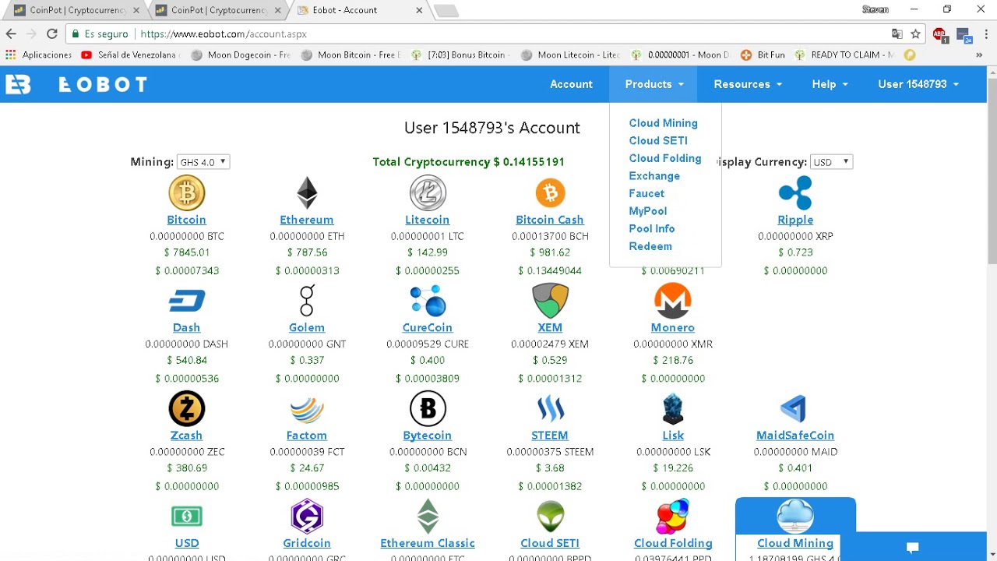Open the chat bubble widget
Viewport: 997px width, 561px height.
point(913,547)
